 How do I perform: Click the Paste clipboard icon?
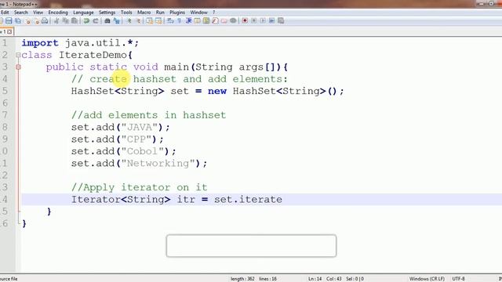tap(75, 21)
